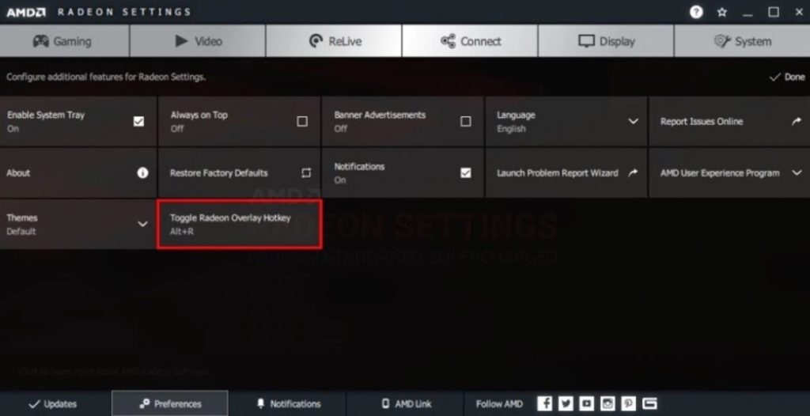Expand the Language dropdown

coord(633,122)
